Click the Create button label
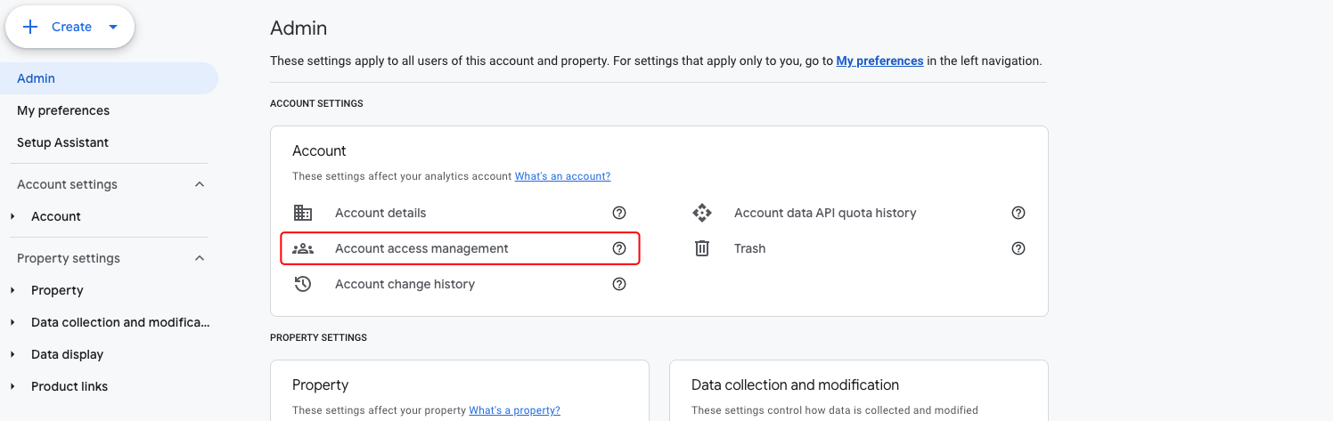Screen dimensions: 1333x421 [71, 27]
